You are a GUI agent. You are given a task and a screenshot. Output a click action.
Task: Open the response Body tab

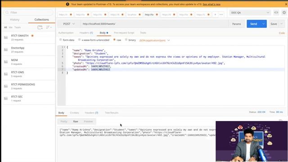coord(61,112)
